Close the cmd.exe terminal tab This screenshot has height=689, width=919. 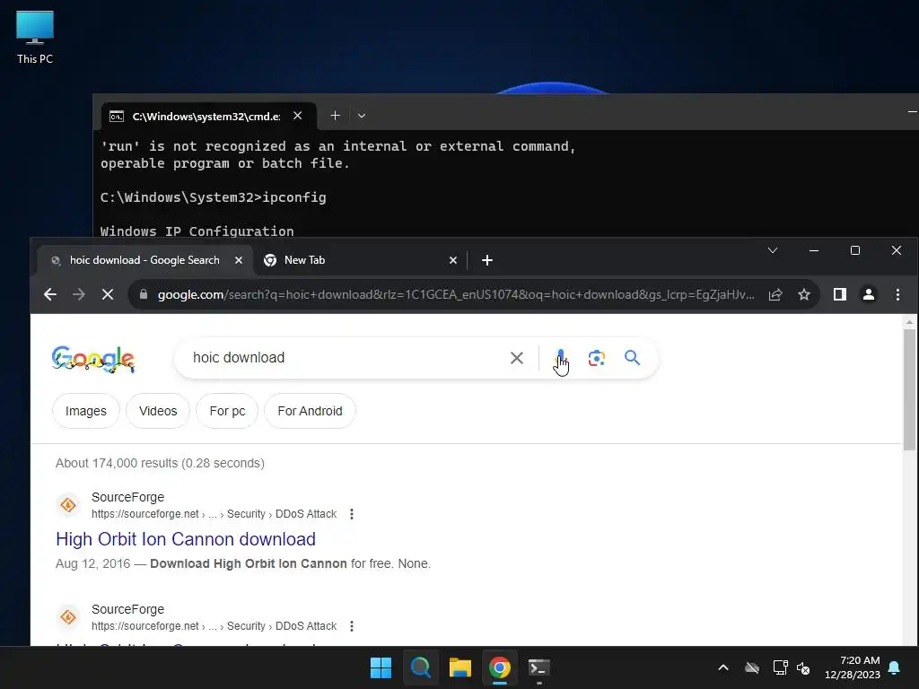tap(298, 116)
